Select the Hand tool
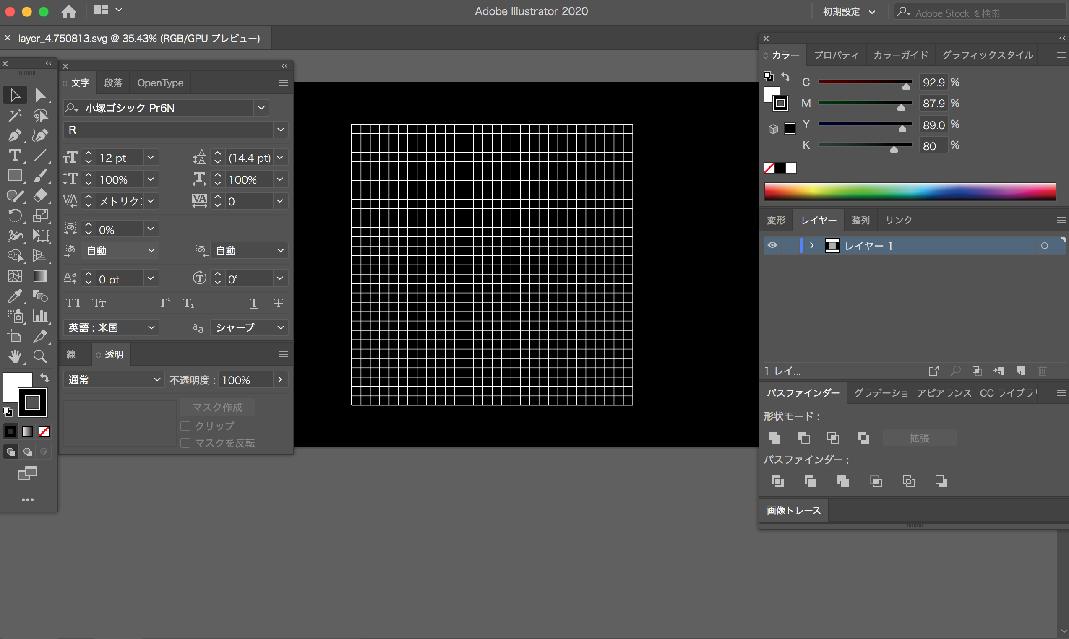This screenshot has width=1069, height=639. click(x=14, y=356)
